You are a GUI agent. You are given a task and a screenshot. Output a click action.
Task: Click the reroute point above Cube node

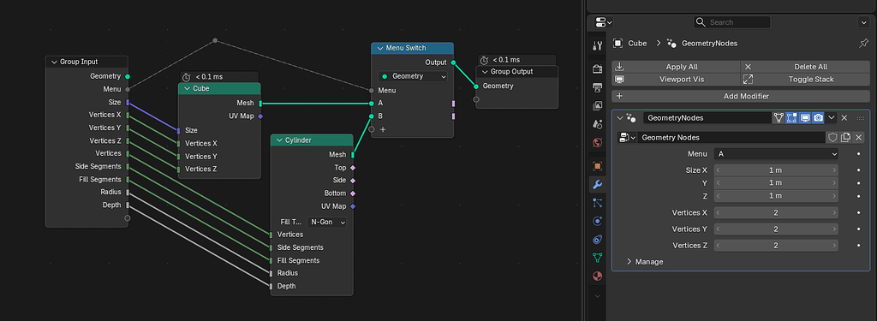215,40
